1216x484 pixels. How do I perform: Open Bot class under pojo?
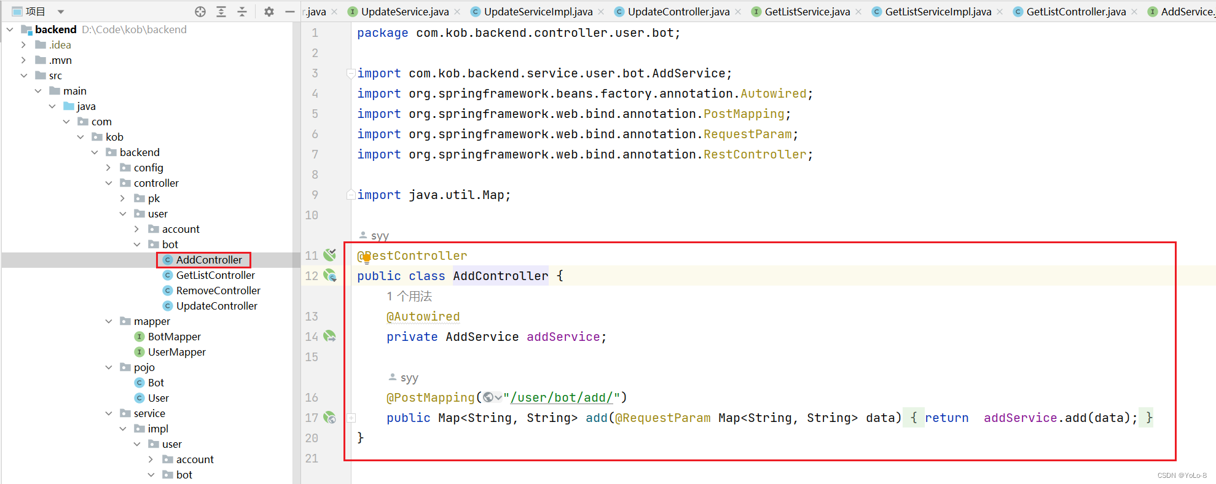pyautogui.click(x=155, y=383)
